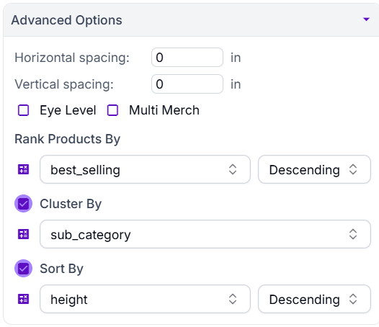Click the formula icon beside sub_category
Screen dimensions: 379x327
pos(24,234)
